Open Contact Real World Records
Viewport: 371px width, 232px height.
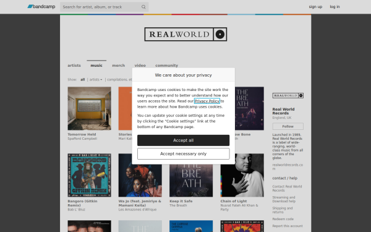(x=287, y=189)
